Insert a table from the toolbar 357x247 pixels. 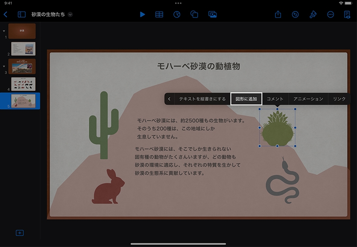pos(159,14)
